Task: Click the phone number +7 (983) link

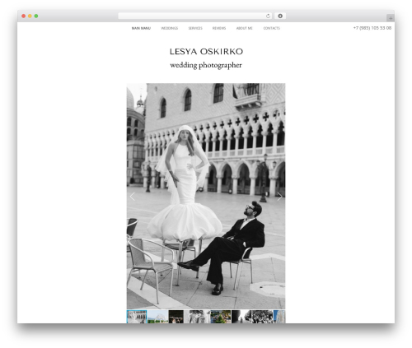Action: coord(372,28)
